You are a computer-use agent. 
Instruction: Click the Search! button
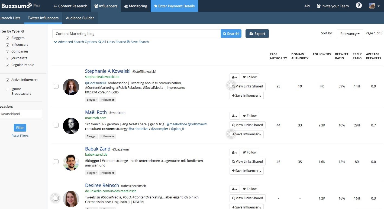(x=231, y=34)
